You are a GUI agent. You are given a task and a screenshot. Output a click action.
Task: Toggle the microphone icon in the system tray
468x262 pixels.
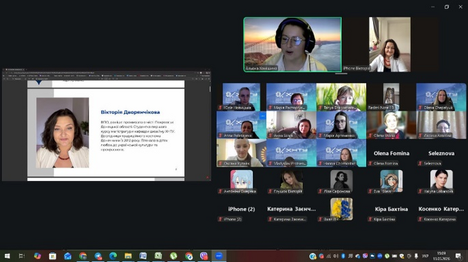click(416, 256)
